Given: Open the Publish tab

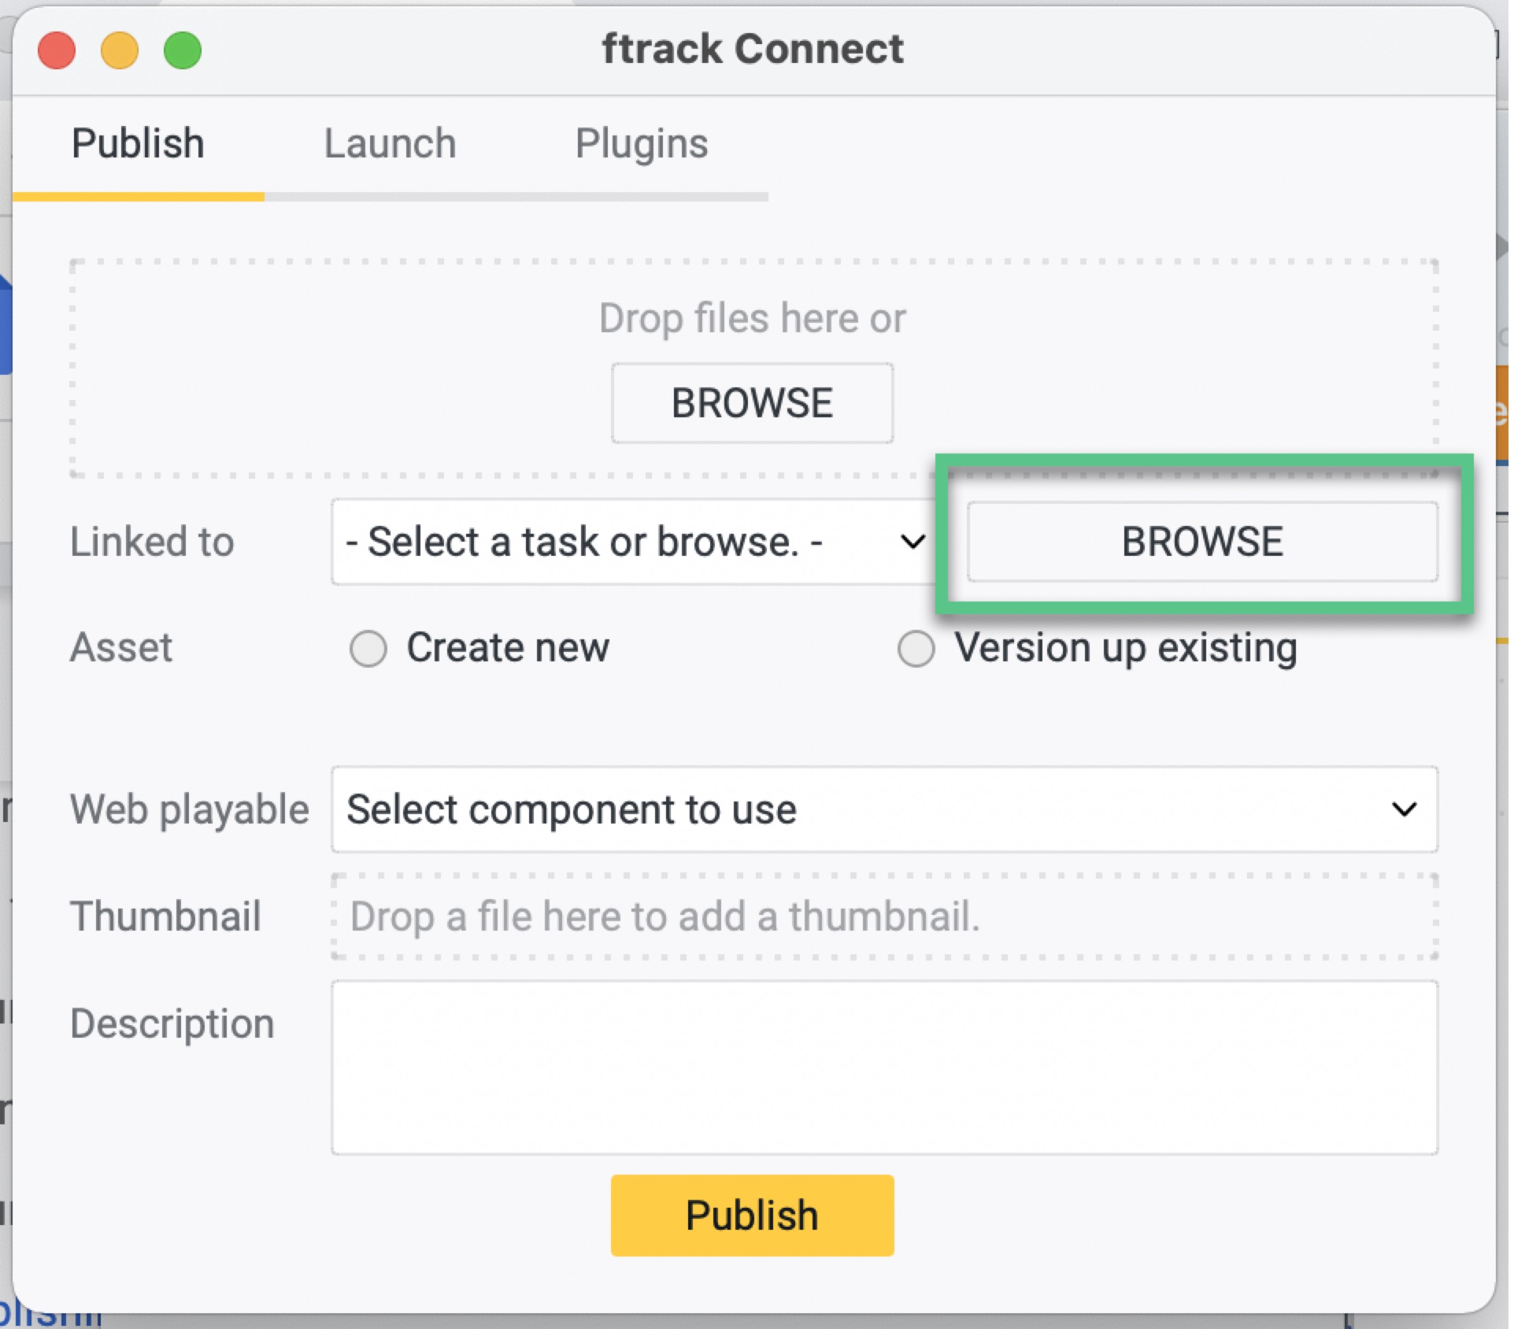Looking at the screenshot, I should 138,143.
